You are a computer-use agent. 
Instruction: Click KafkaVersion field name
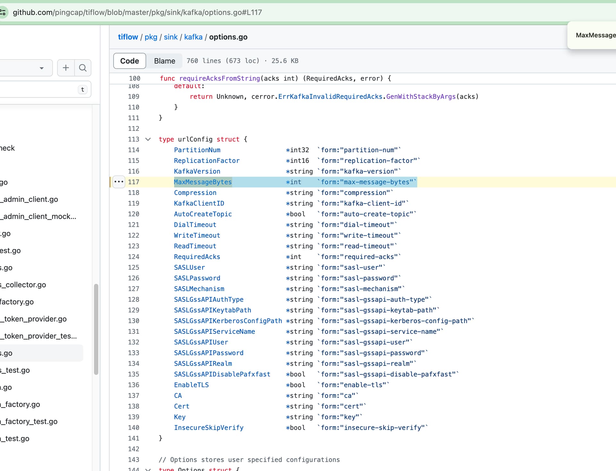[197, 171]
